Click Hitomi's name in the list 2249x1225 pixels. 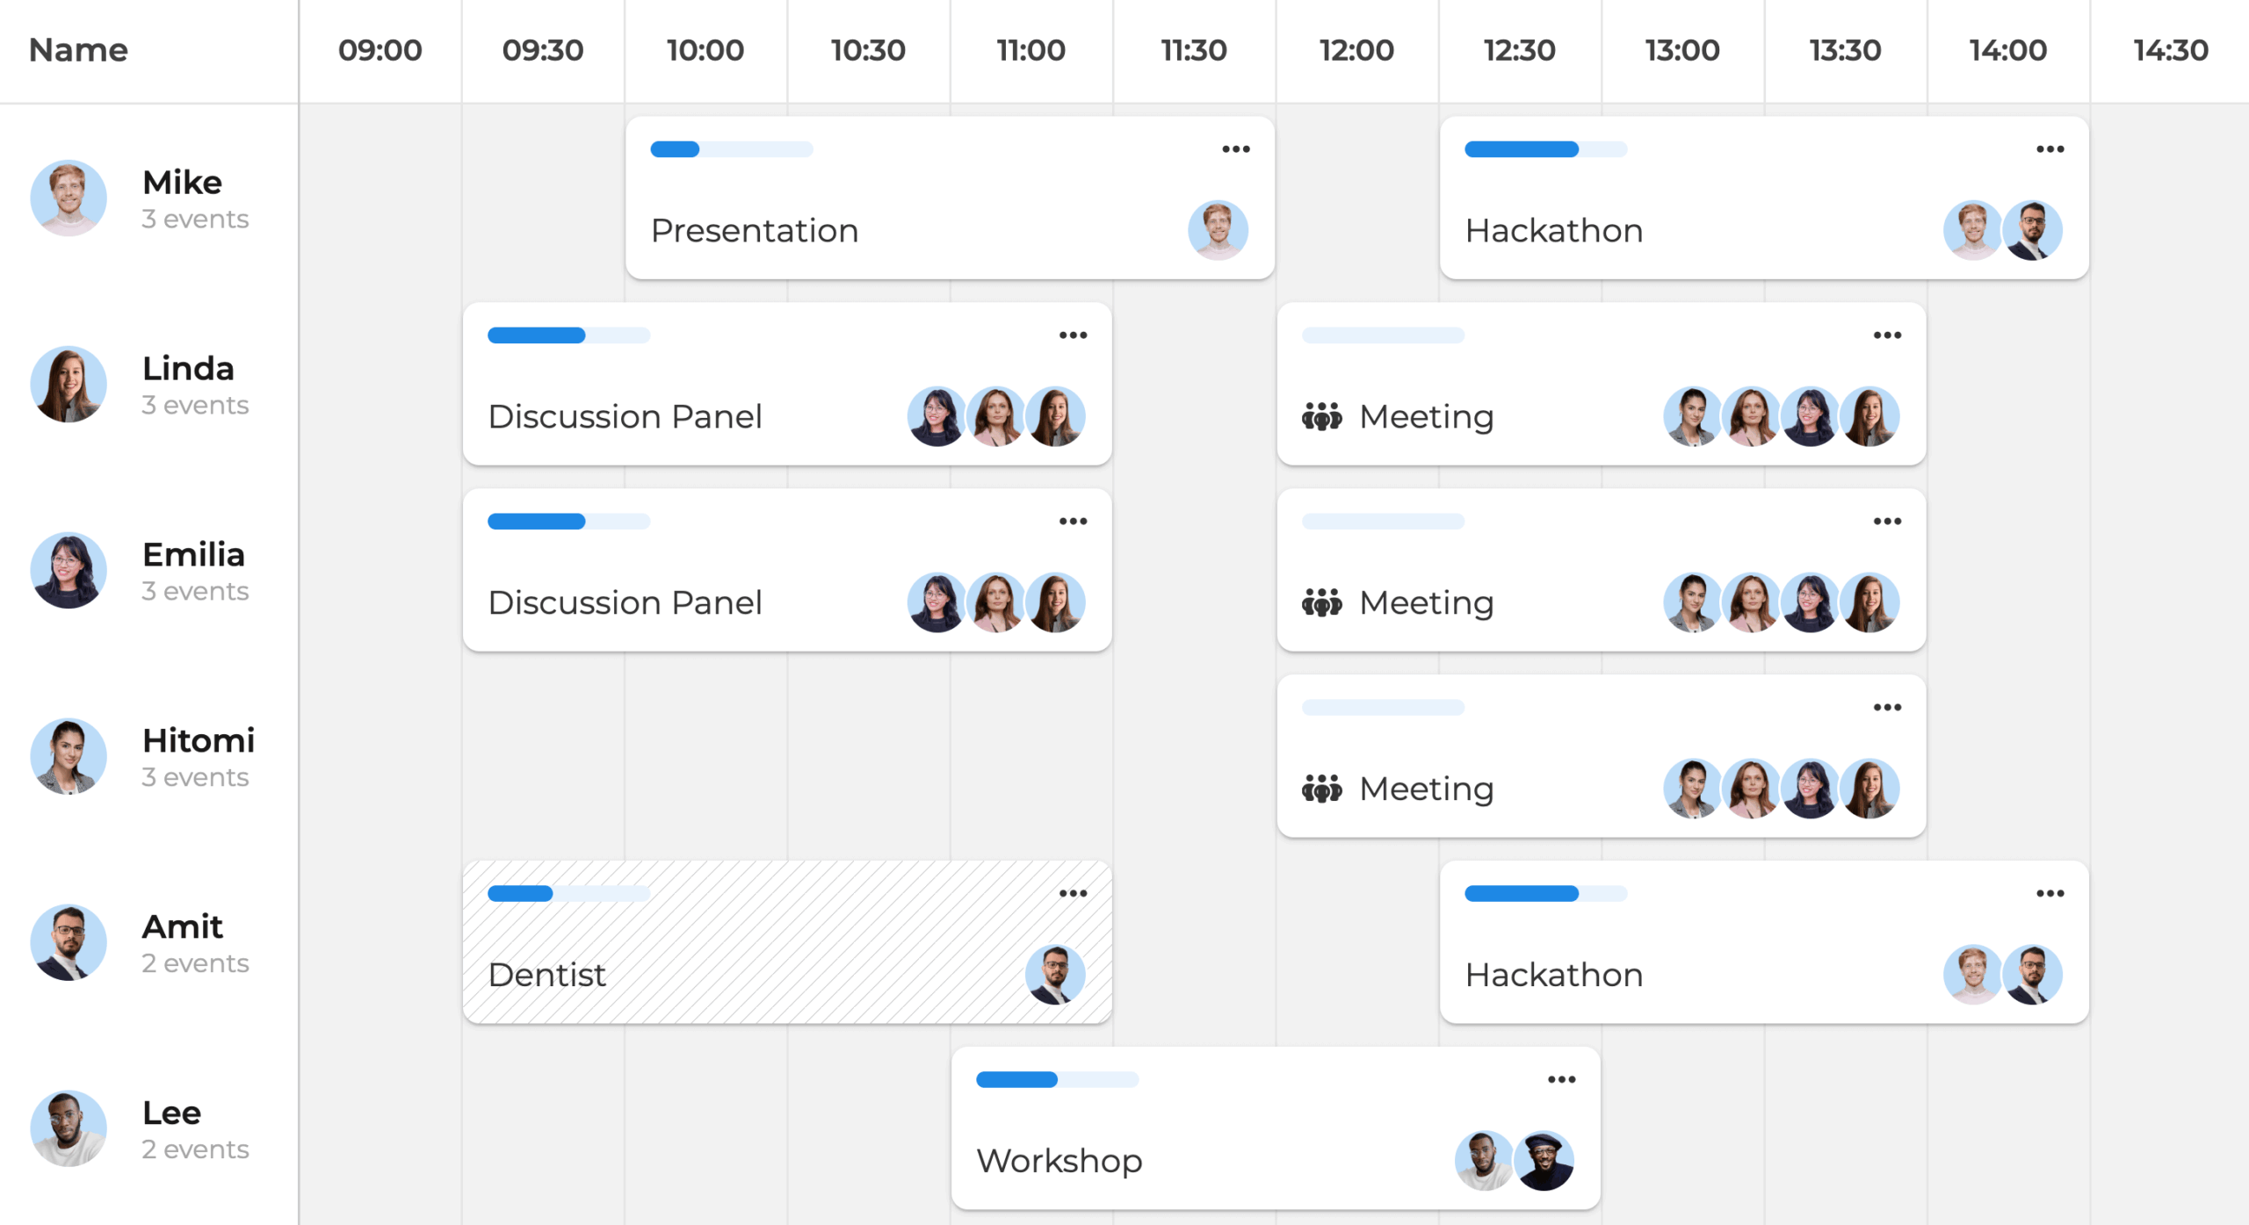tap(199, 740)
